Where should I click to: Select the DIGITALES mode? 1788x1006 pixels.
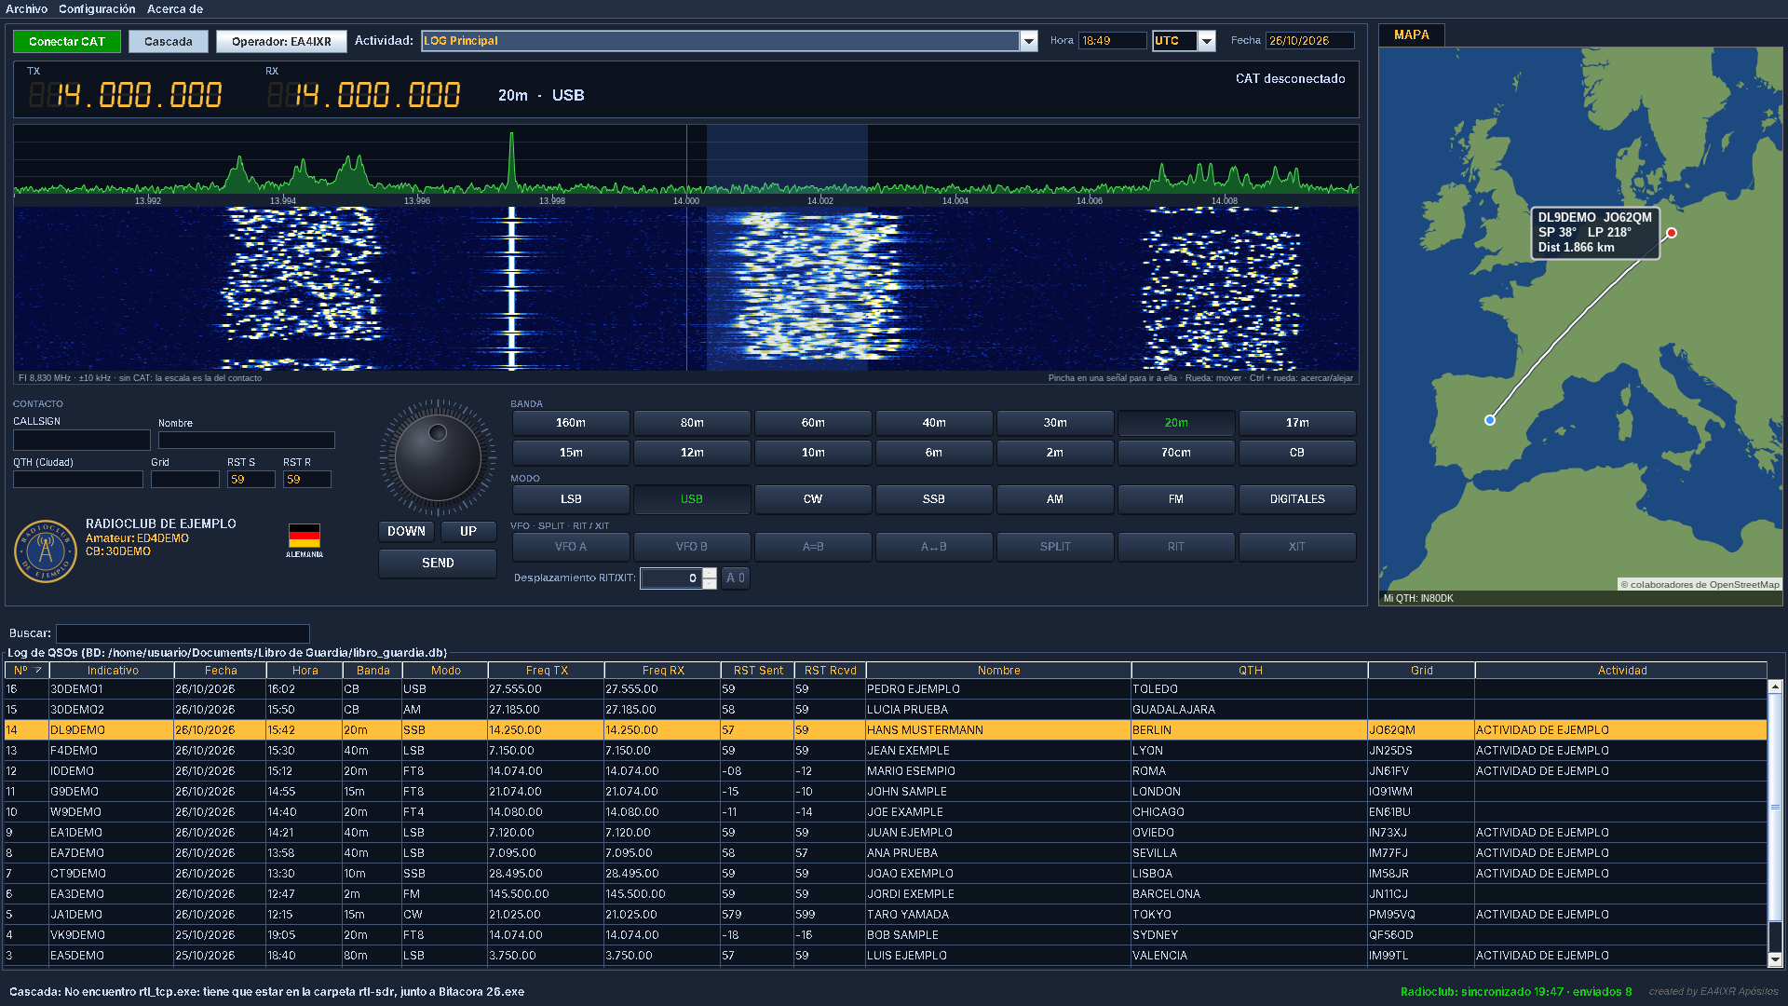[1297, 499]
